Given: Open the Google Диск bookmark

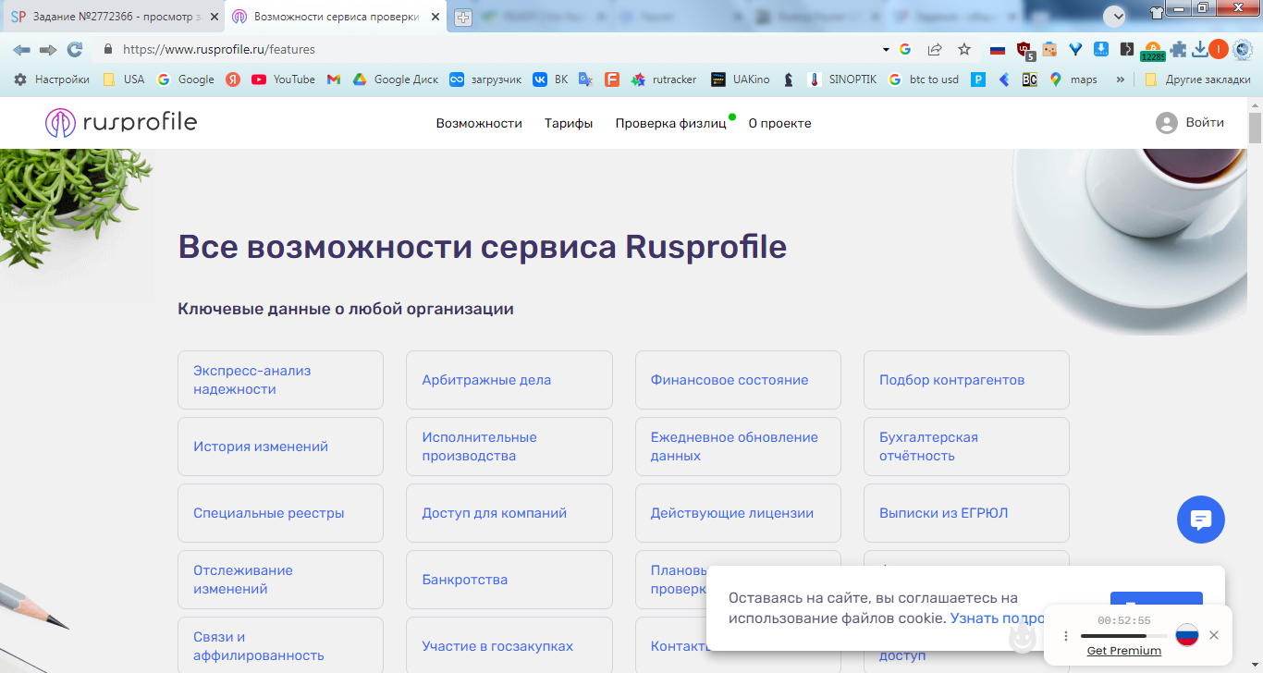Looking at the screenshot, I should pyautogui.click(x=396, y=80).
